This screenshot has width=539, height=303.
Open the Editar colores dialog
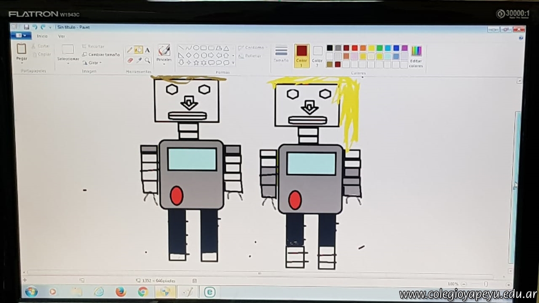[x=416, y=56]
